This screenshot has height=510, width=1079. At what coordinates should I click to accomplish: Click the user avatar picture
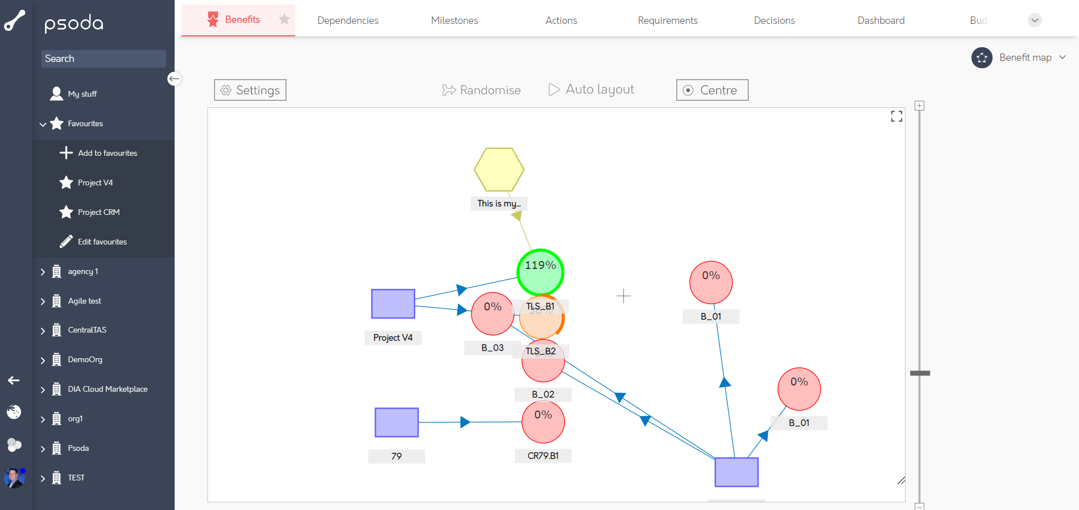tap(14, 478)
